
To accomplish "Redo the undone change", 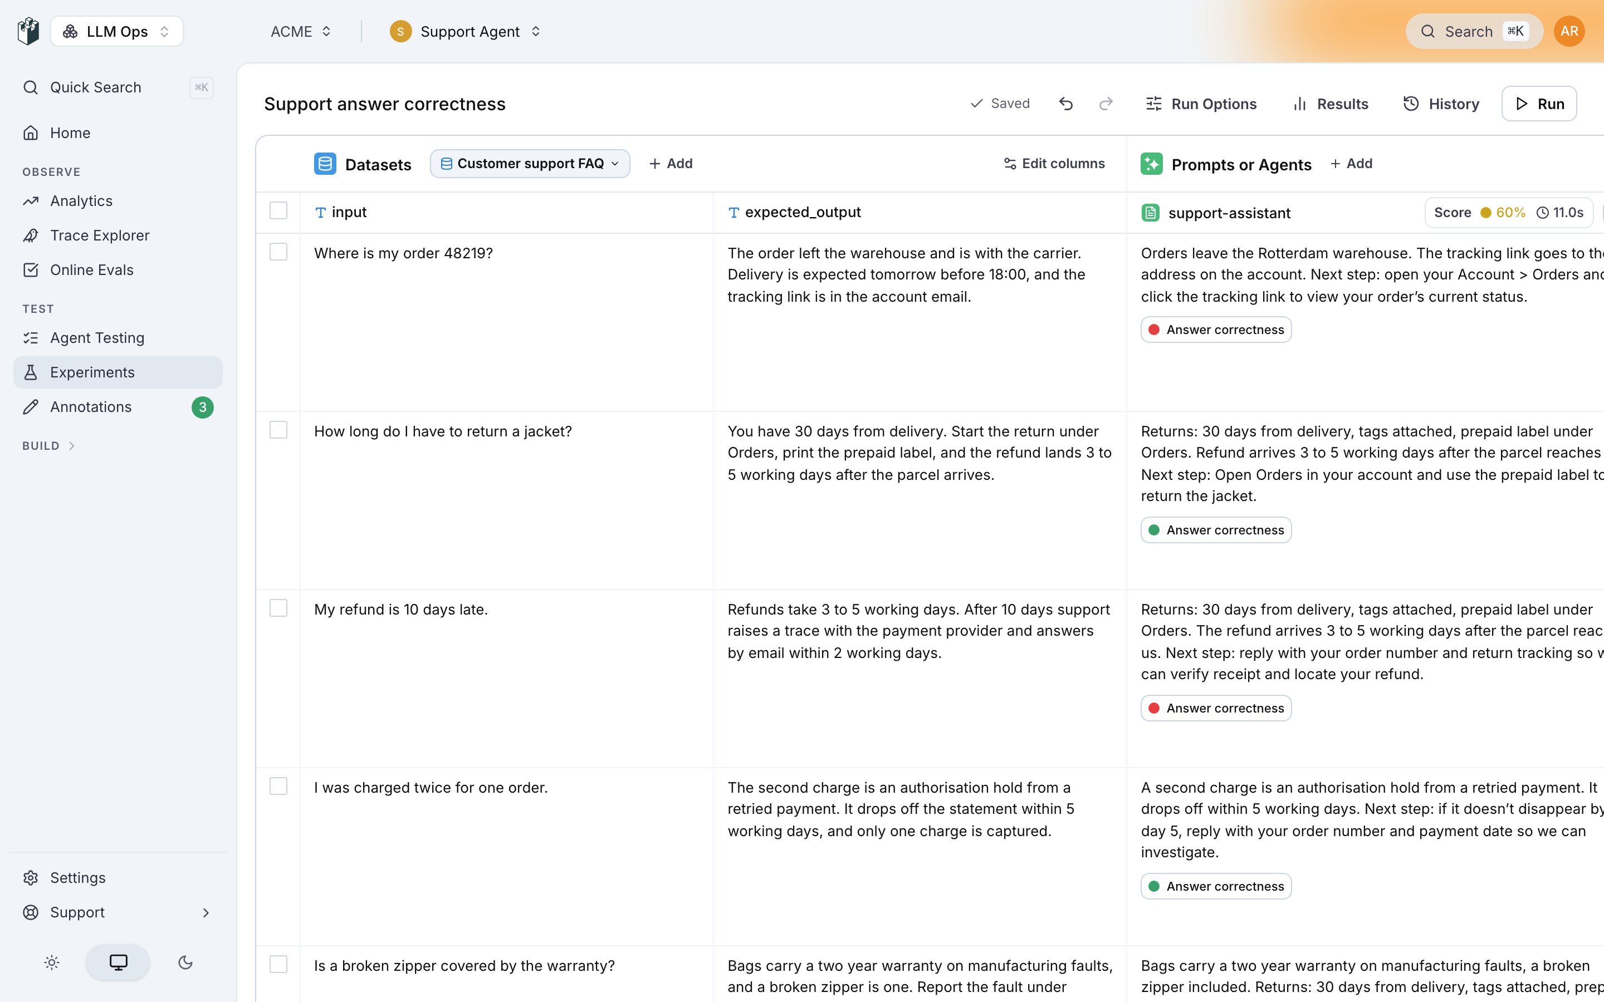I will [x=1106, y=104].
